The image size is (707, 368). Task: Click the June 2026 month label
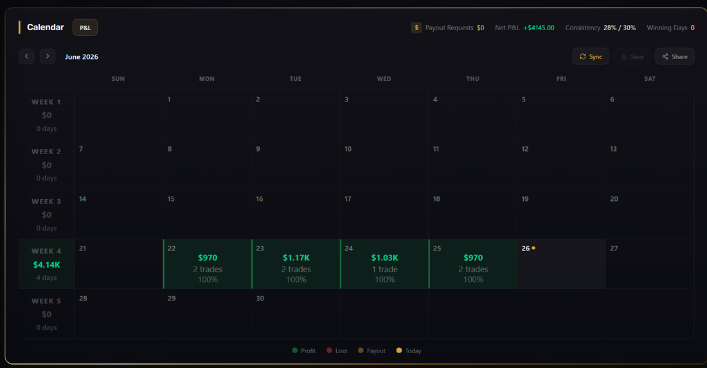82,57
